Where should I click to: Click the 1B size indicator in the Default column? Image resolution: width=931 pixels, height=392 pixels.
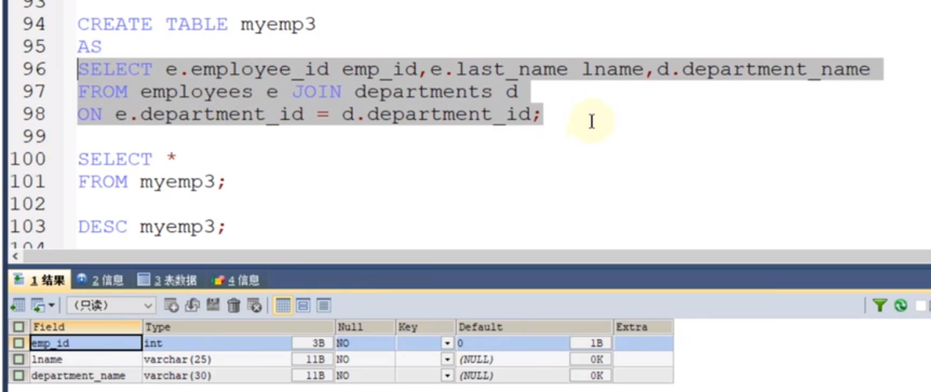pyautogui.click(x=591, y=343)
